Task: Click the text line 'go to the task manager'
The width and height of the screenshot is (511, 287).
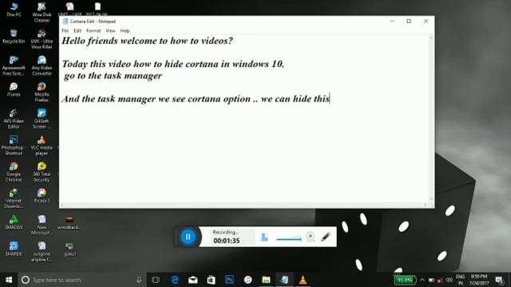Action: coord(113,76)
